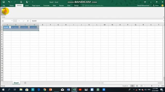The width and height of the screenshot is (165, 92).
Task: Switch to the Page Layout ribbon tab
Action: click(36, 6)
